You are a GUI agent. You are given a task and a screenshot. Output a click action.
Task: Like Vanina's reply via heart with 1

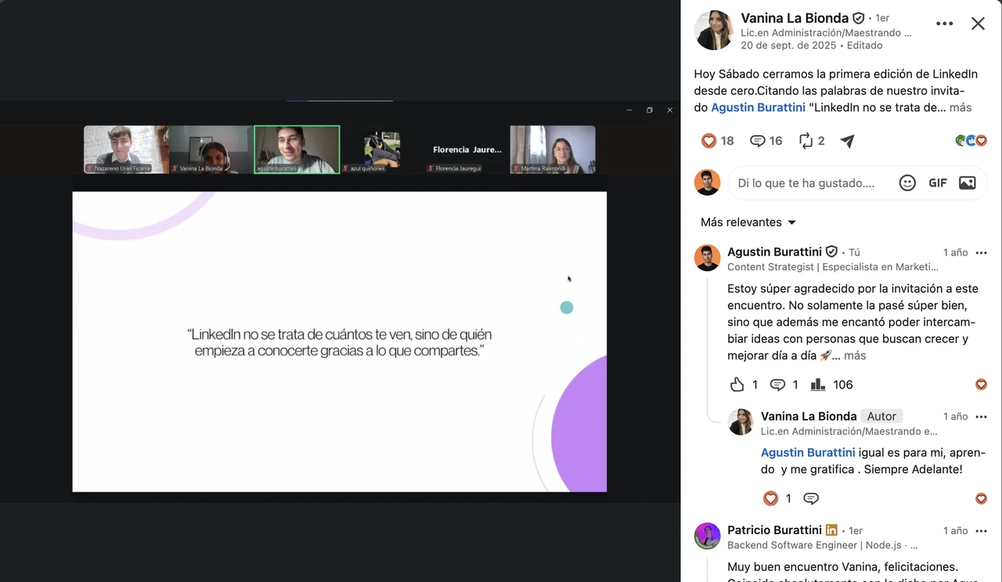[771, 498]
